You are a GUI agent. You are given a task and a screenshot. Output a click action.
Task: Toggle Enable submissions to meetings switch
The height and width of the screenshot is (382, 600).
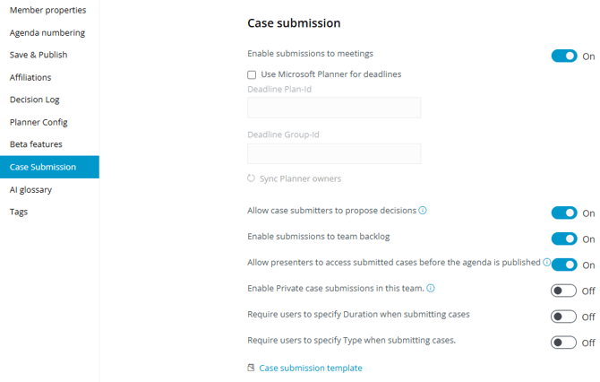click(563, 56)
